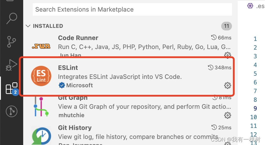Open the Run and Debug view

[x=12, y=65]
